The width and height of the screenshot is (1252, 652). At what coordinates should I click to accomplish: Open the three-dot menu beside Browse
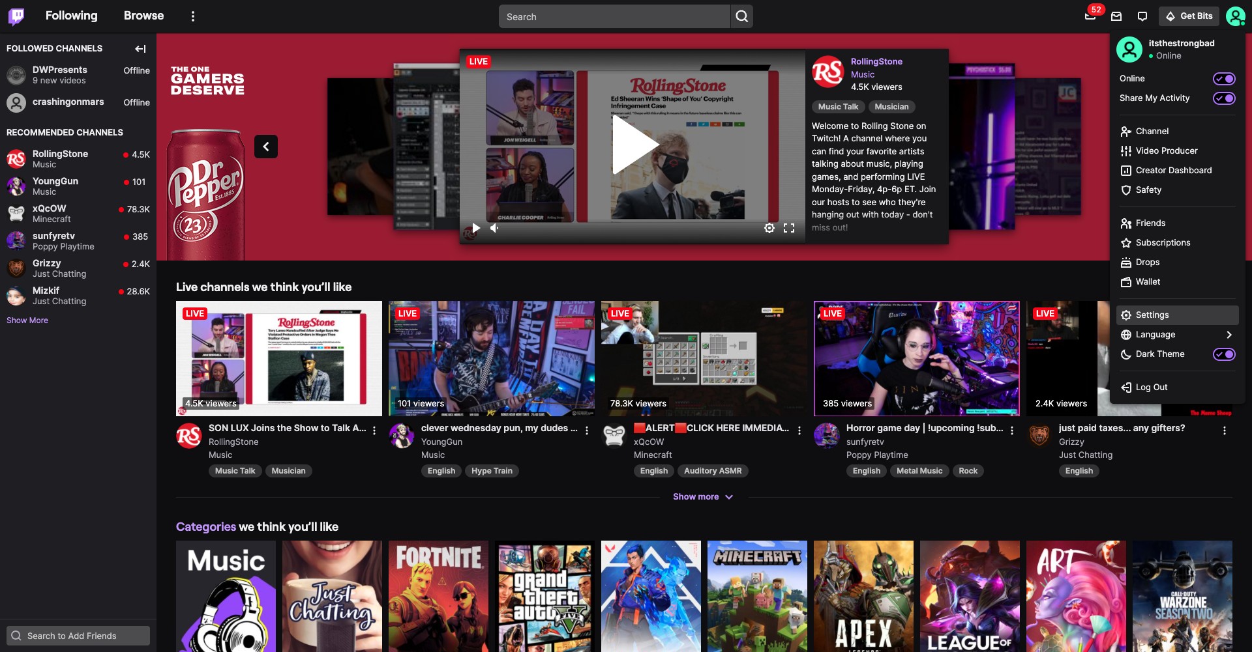click(192, 16)
